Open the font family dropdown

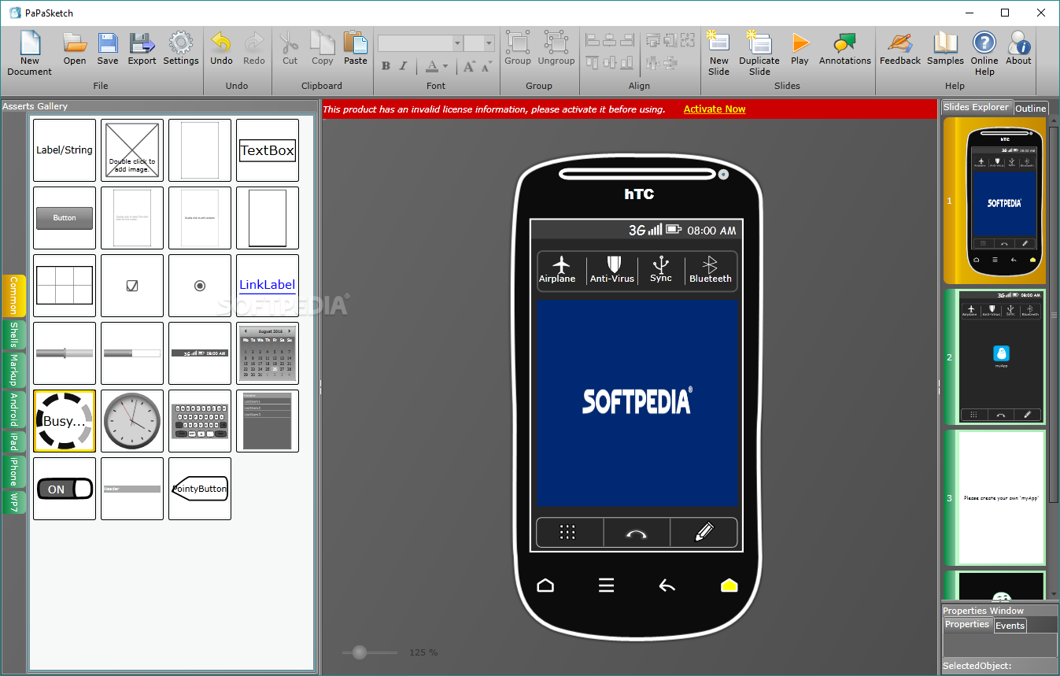pyautogui.click(x=457, y=43)
